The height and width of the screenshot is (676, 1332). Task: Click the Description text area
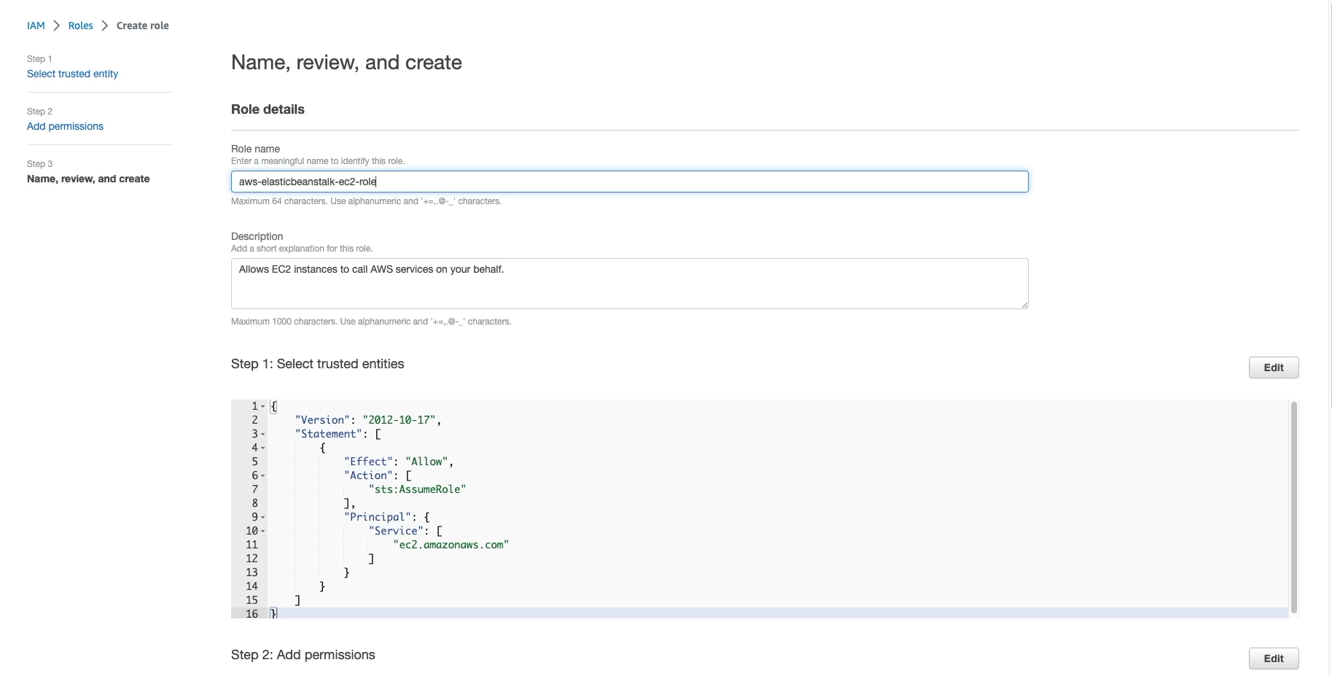tap(629, 284)
